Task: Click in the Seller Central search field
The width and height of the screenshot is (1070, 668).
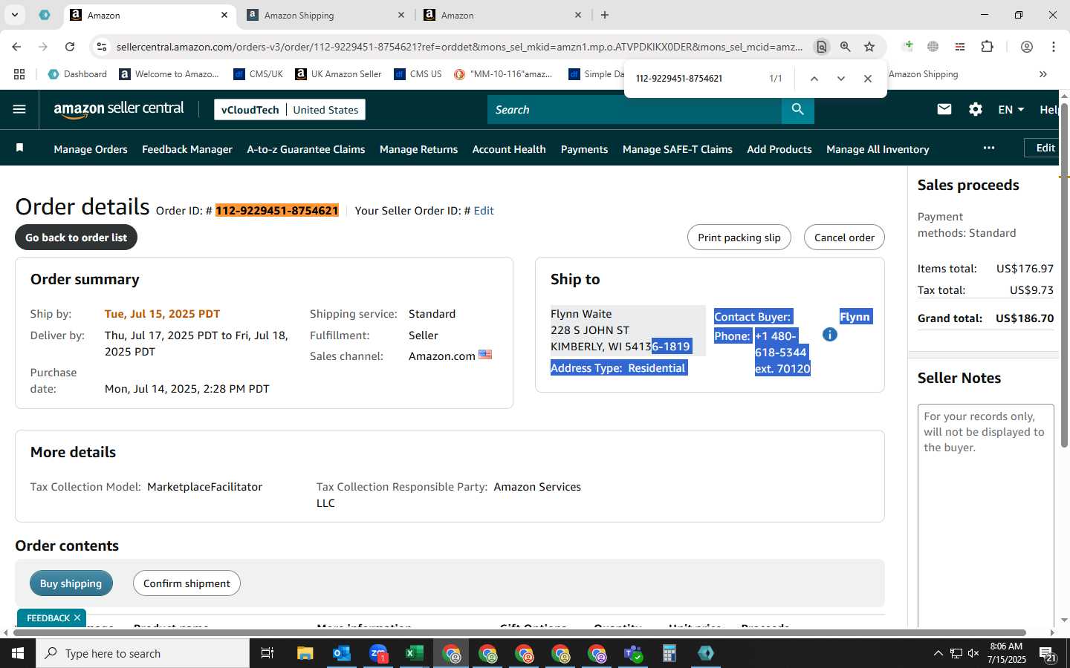Action: tap(635, 109)
